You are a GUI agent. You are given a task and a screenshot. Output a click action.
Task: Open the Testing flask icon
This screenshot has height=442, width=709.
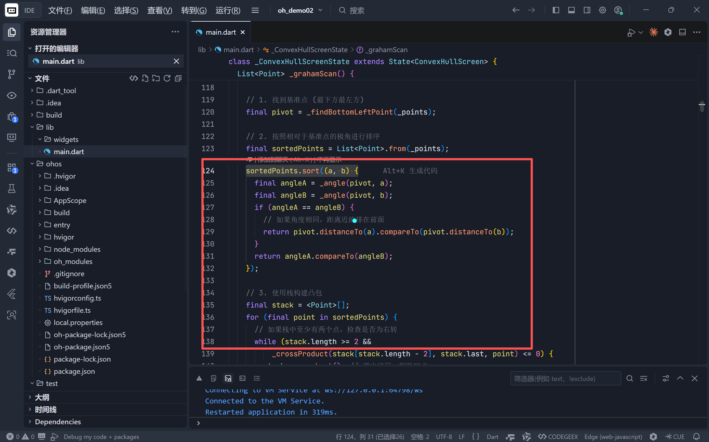[11, 189]
